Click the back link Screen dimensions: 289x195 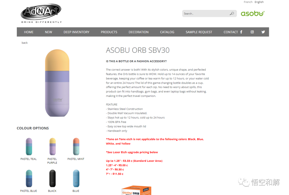(25, 43)
